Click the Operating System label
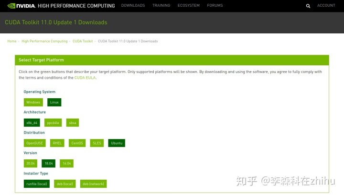The image size is (344, 195). [x=40, y=92]
